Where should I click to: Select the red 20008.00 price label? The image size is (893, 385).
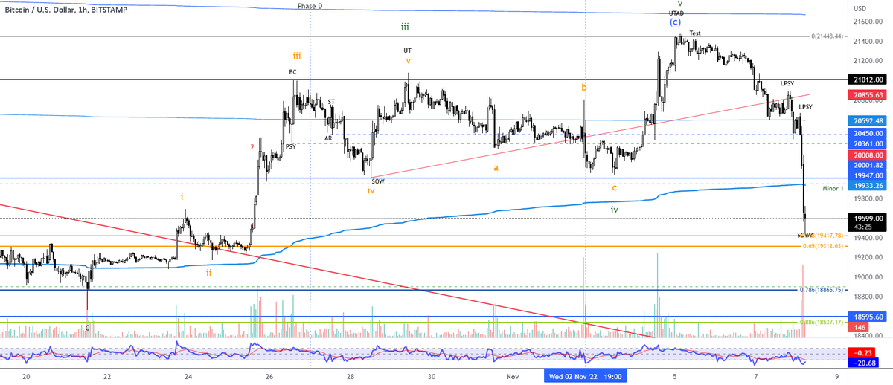(868, 155)
